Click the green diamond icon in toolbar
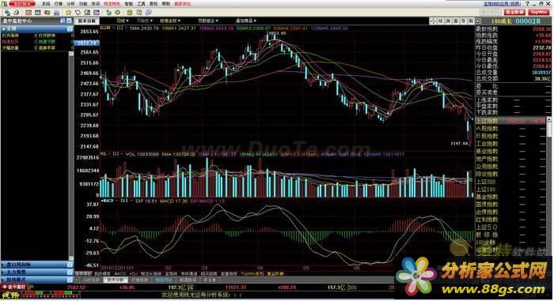The image size is (554, 301). pos(118,13)
